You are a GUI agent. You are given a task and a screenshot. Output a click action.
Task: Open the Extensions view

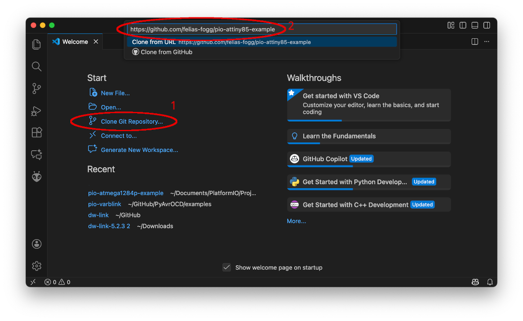click(37, 132)
